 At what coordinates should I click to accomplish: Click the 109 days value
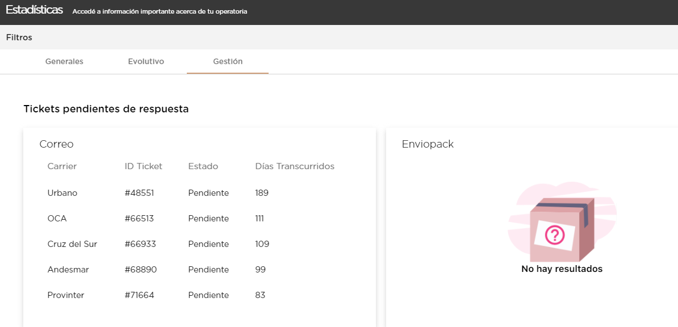[262, 244]
